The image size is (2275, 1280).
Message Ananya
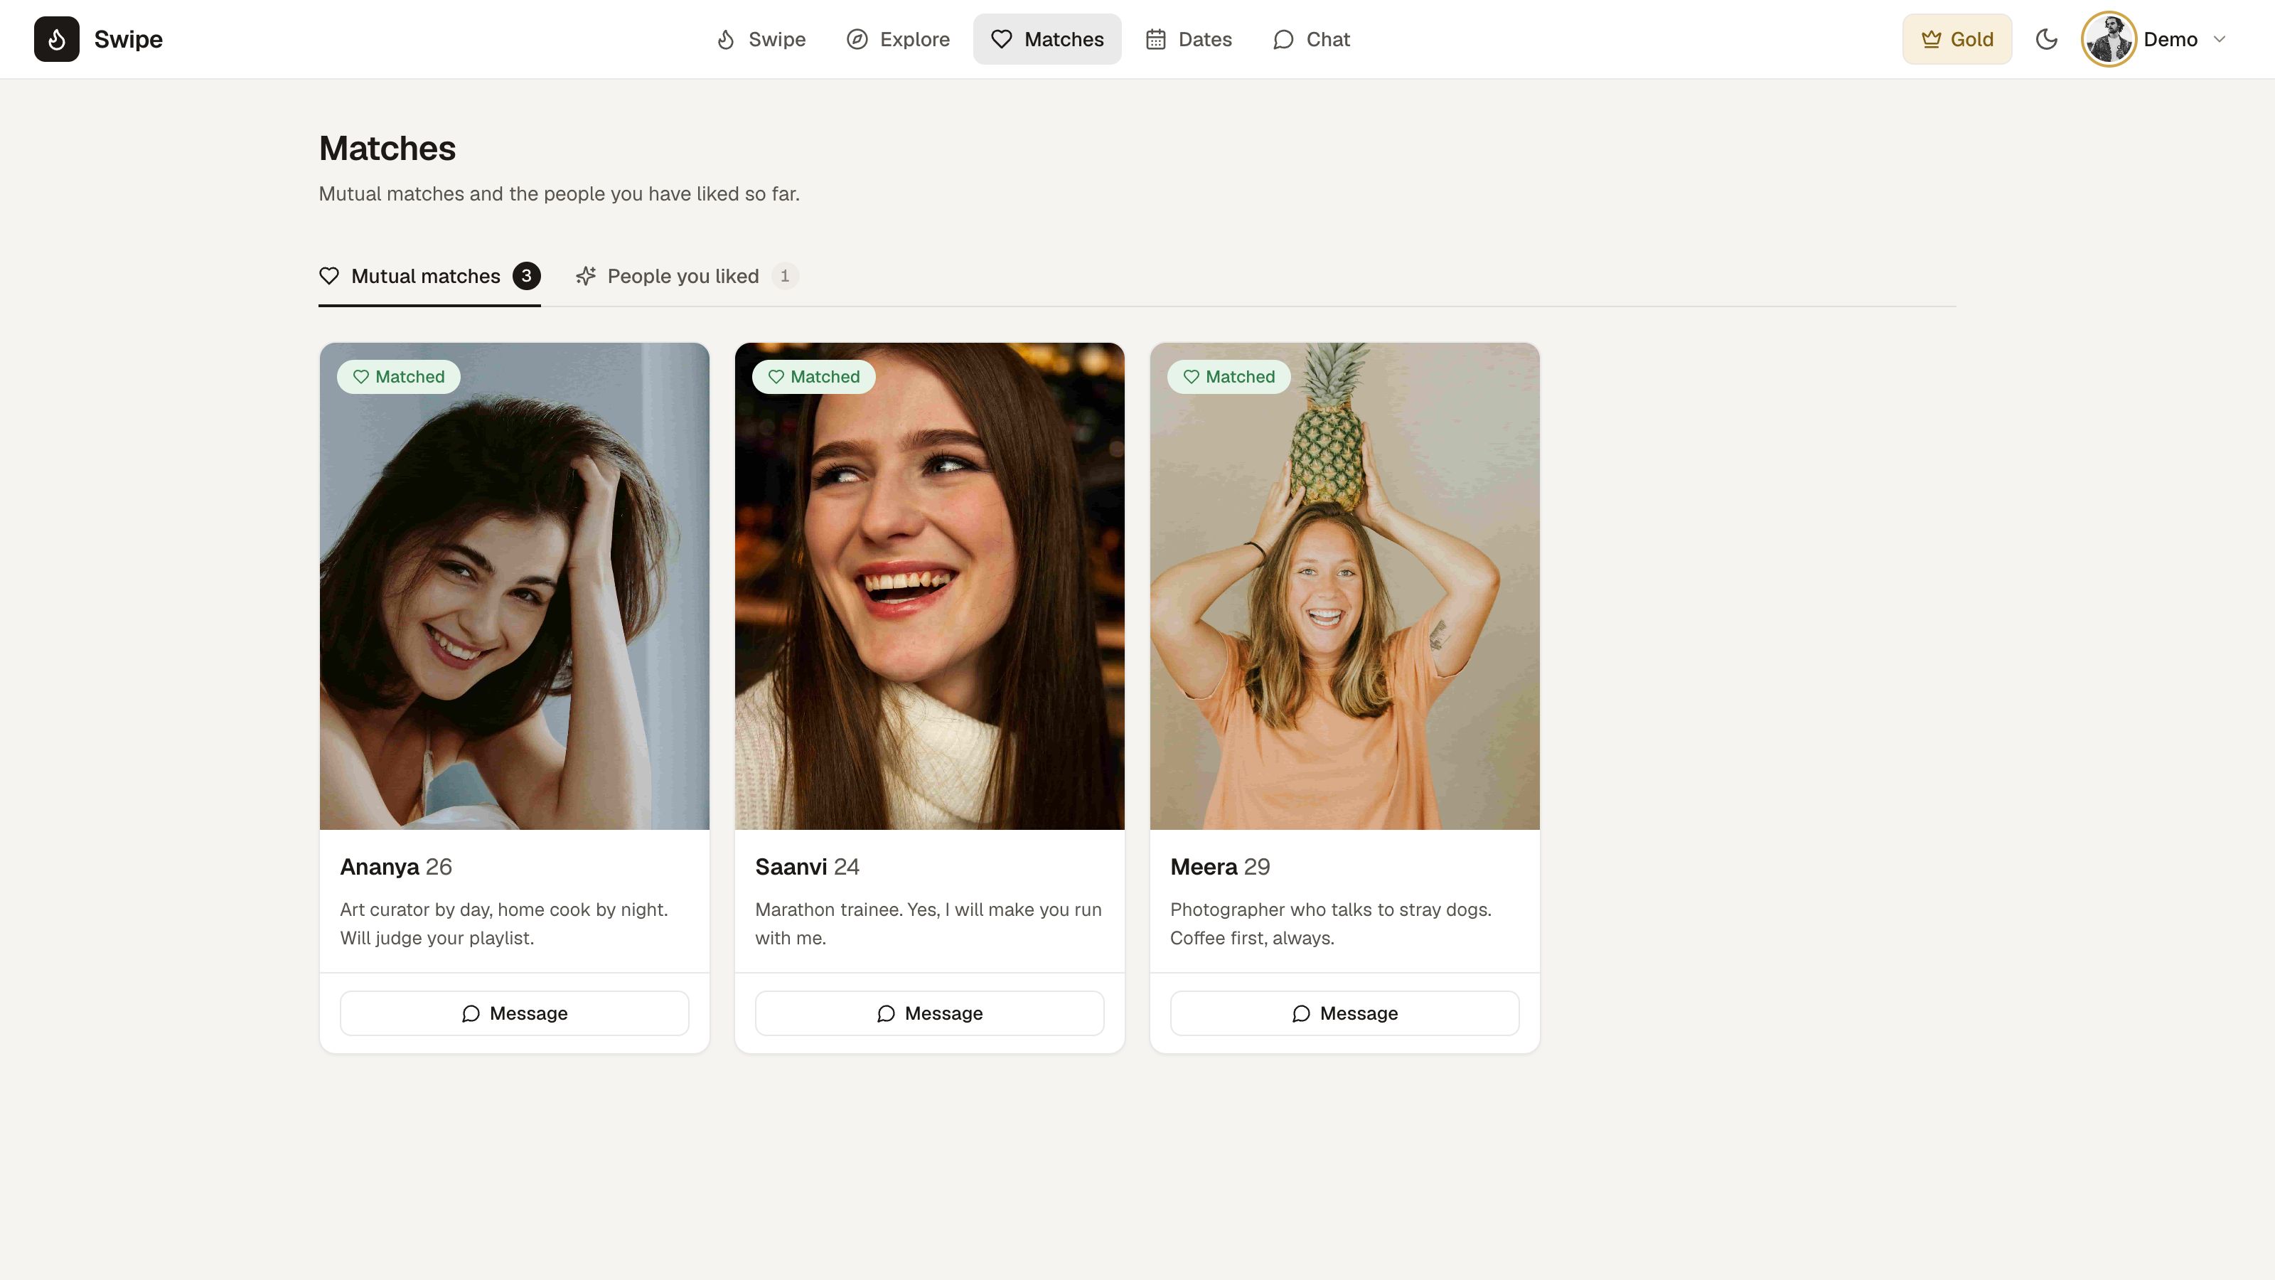point(514,1013)
